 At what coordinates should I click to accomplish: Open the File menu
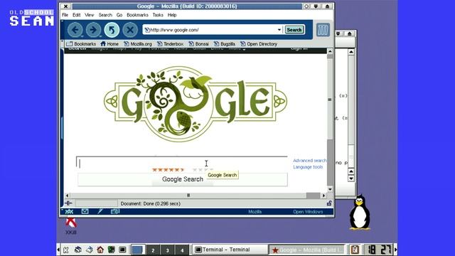[x=65, y=15]
